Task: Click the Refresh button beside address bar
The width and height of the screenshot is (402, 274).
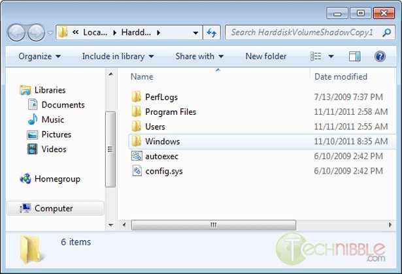Action: click(x=212, y=32)
